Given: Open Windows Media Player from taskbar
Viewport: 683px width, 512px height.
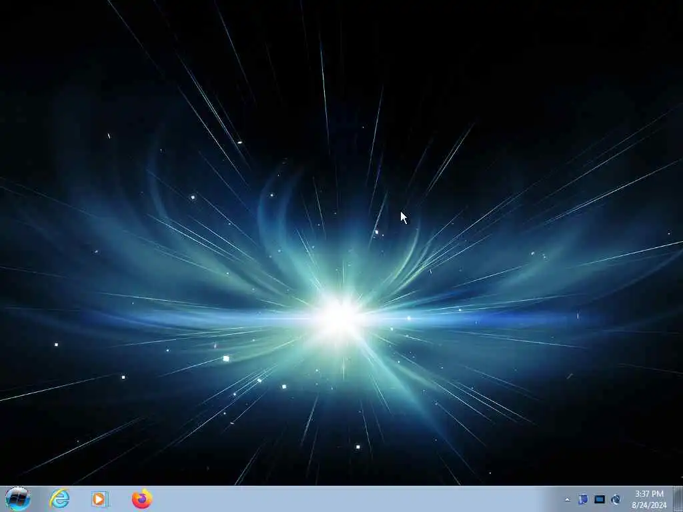Looking at the screenshot, I should (x=100, y=499).
